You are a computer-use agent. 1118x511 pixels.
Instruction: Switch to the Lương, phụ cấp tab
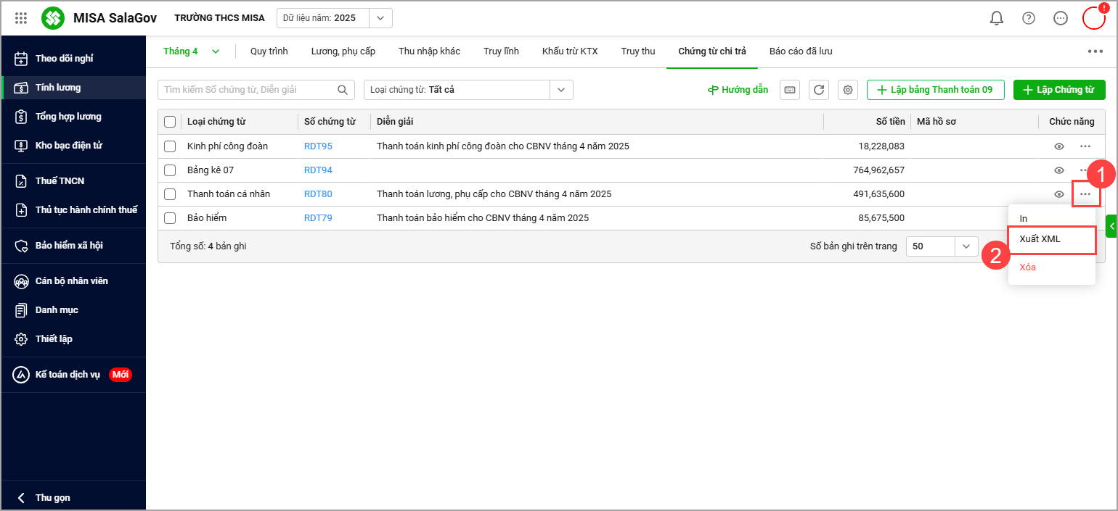(x=343, y=51)
